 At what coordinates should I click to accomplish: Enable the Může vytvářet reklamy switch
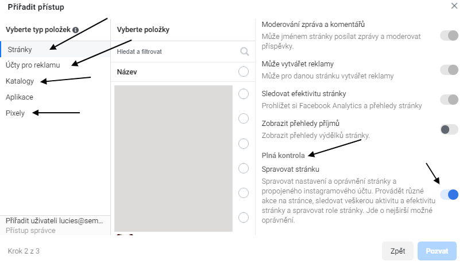[x=449, y=70]
